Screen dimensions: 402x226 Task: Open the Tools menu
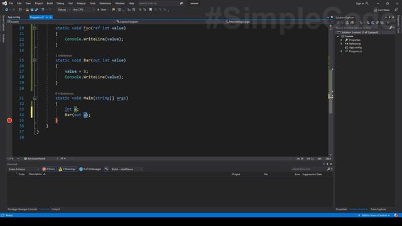92,3
